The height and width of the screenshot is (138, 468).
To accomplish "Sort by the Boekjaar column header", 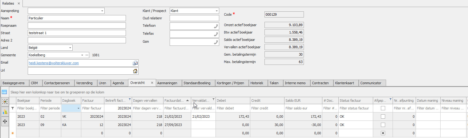I will point(27,101).
